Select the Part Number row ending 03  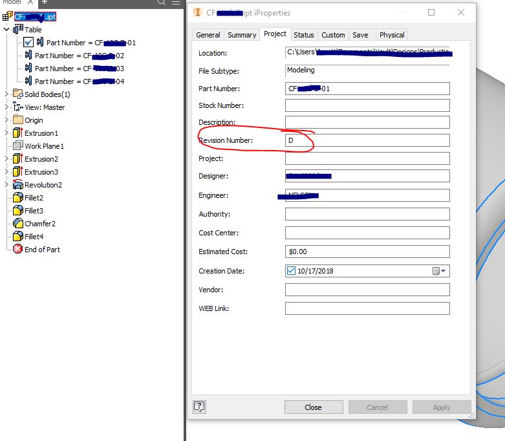point(80,69)
